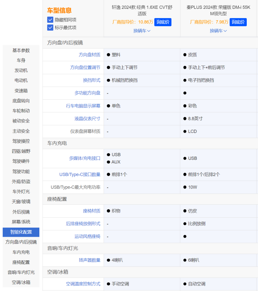Jump to 外观/防盗 section
This screenshot has height=291, width=258.
point(21,182)
